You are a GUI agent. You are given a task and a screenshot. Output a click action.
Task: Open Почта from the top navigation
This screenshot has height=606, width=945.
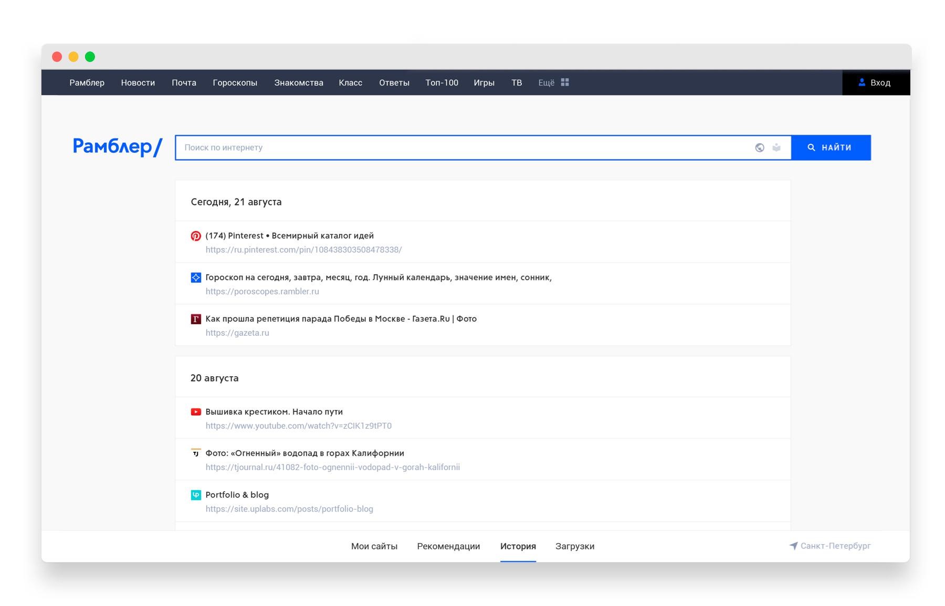coord(184,82)
